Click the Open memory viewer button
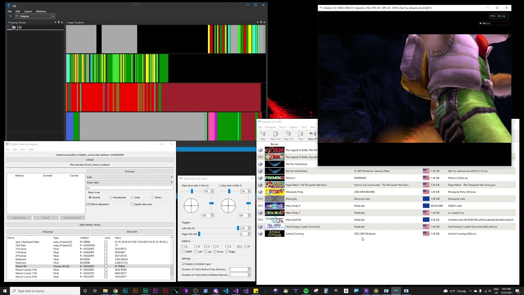The height and width of the screenshot is (295, 524). coord(90,225)
